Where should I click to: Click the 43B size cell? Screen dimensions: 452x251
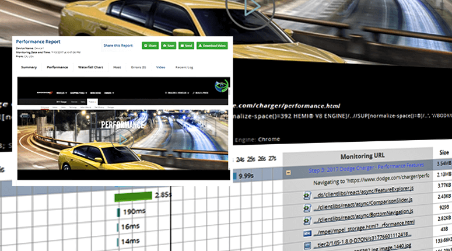pos(444,229)
